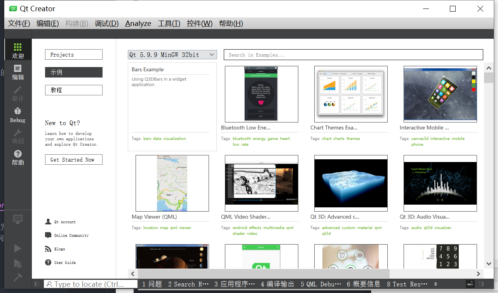Open the Qt Account link
The image size is (498, 293).
coord(65,222)
